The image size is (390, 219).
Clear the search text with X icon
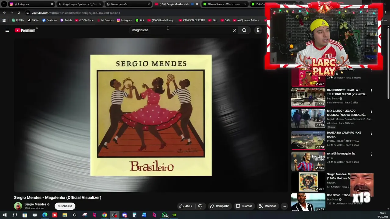[x=235, y=30]
